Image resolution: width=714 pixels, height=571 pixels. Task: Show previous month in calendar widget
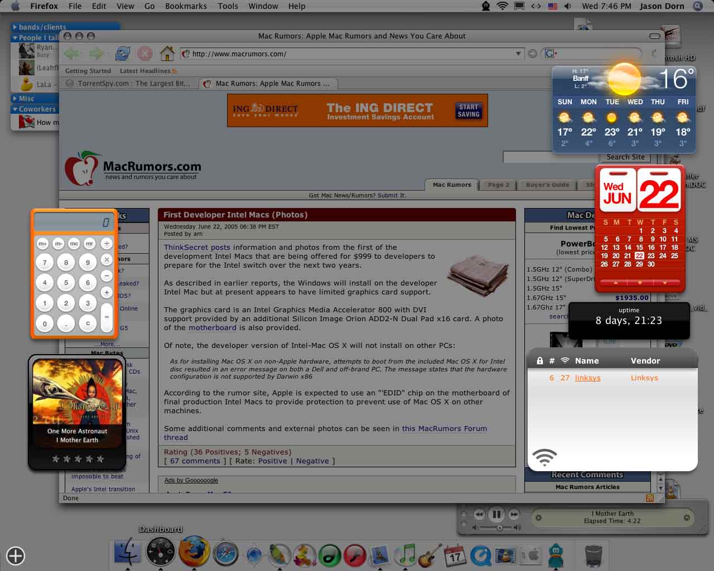[616, 283]
